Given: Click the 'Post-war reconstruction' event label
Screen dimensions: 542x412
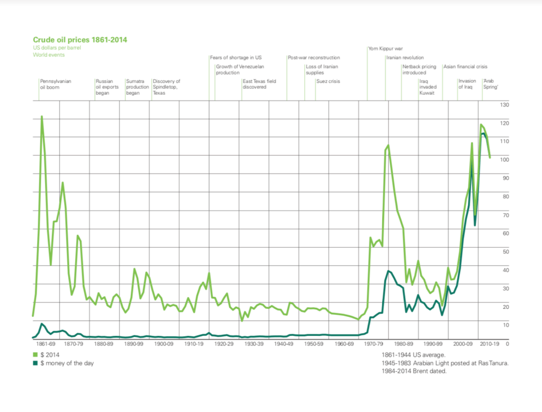Looking at the screenshot, I should (x=314, y=57).
